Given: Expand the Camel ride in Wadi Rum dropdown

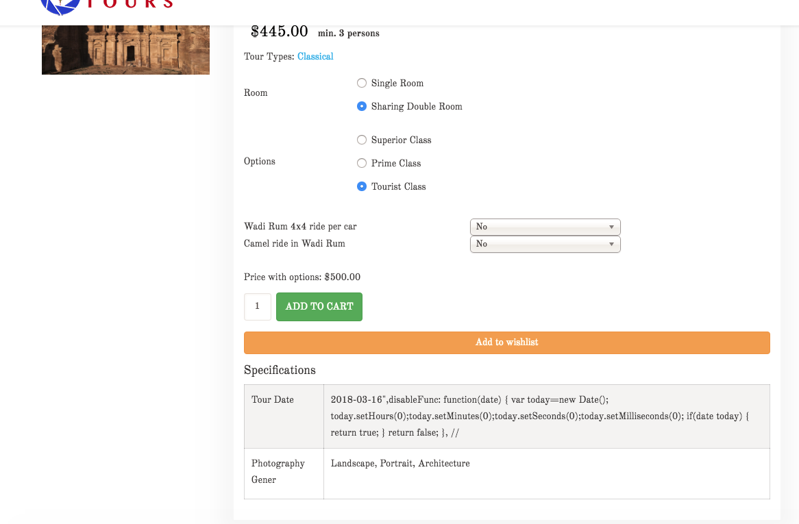Looking at the screenshot, I should tap(545, 244).
